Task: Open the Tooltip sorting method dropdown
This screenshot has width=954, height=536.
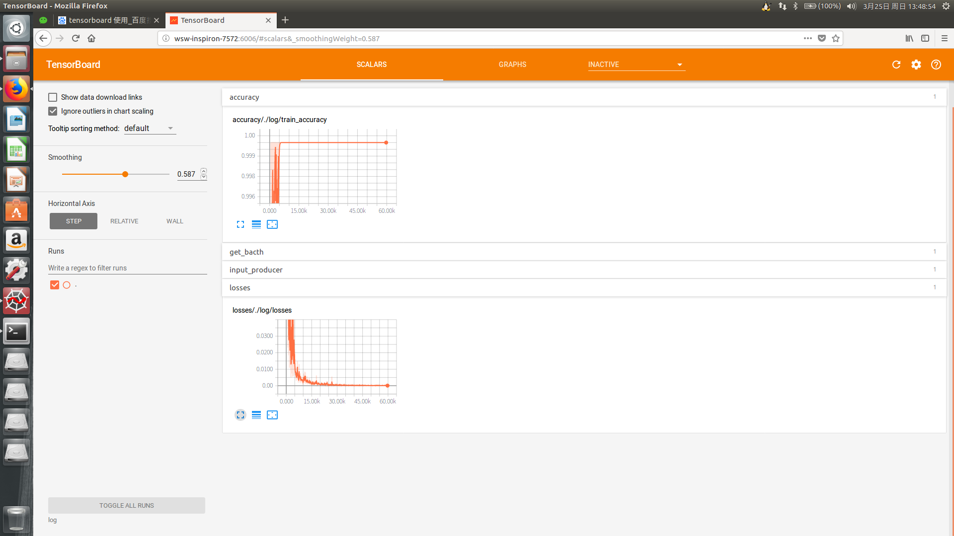Action: (150, 129)
